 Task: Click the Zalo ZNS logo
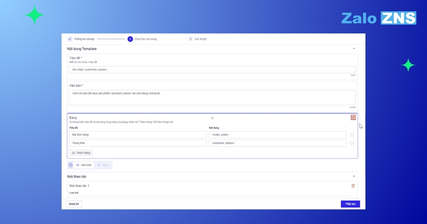(x=378, y=18)
